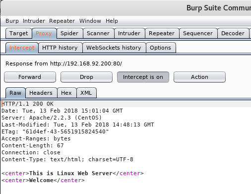Viewport: 251px width, 194px height.
Task: Click the HTTP/1.1 200 OK status line
Action: [27, 104]
